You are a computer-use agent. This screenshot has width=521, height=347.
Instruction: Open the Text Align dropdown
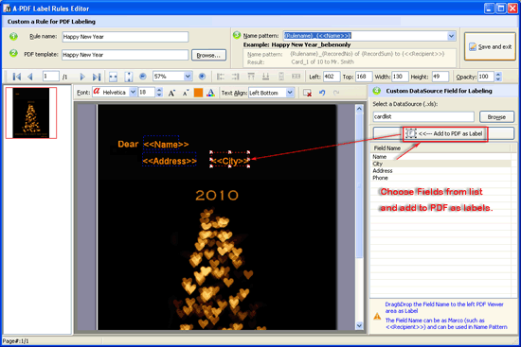coord(290,93)
